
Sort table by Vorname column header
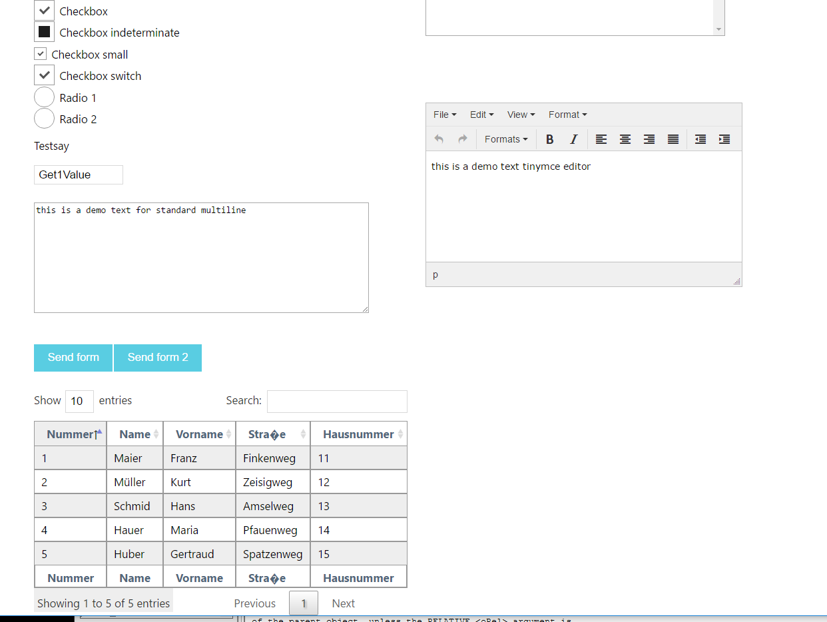pos(199,434)
